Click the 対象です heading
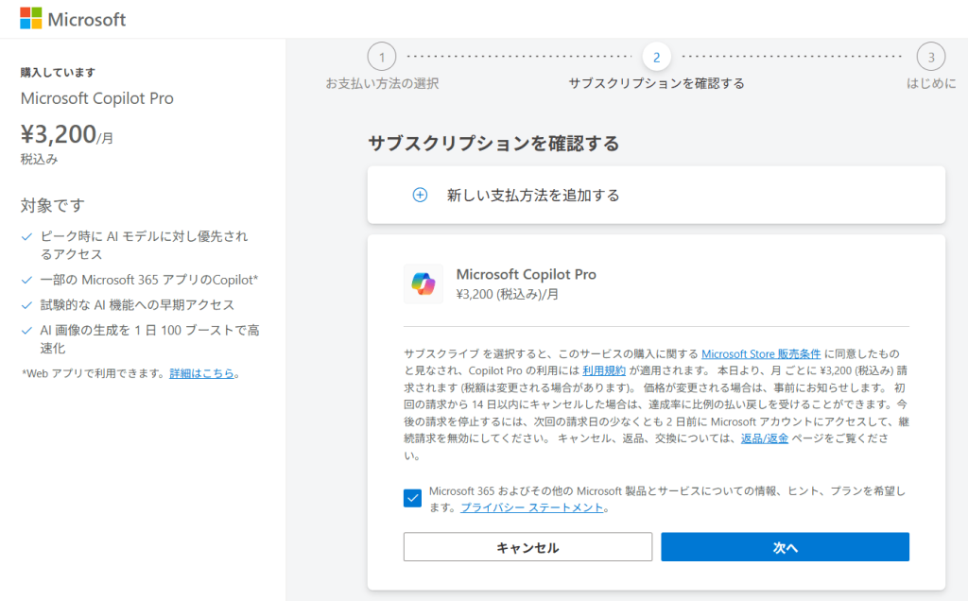This screenshot has width=968, height=601. point(53,205)
